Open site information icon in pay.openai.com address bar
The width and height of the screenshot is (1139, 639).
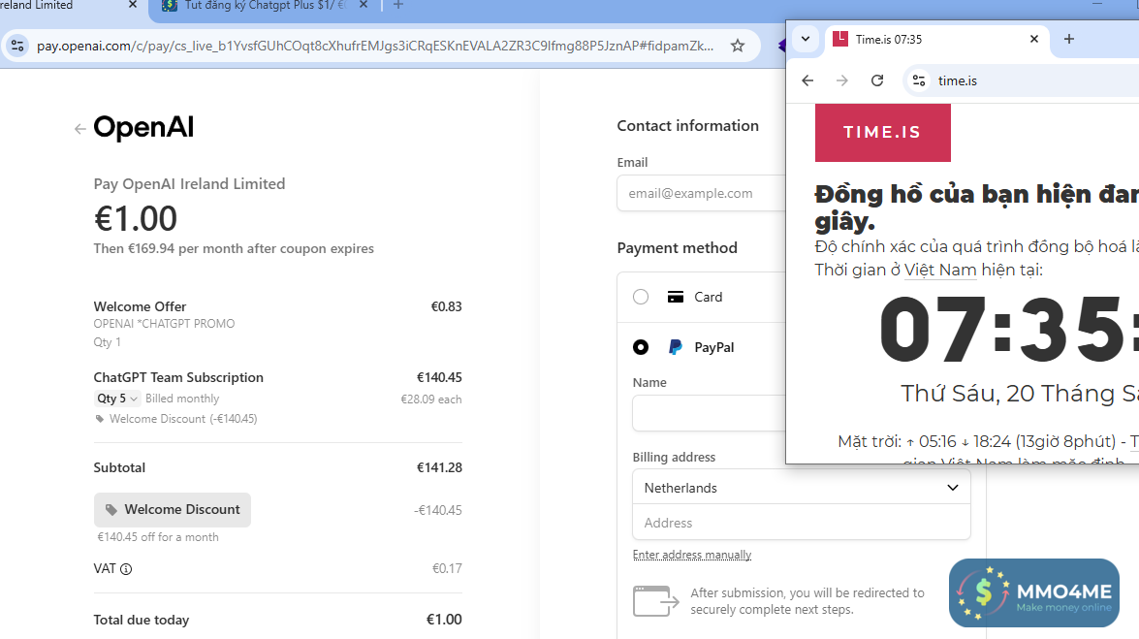pyautogui.click(x=17, y=46)
